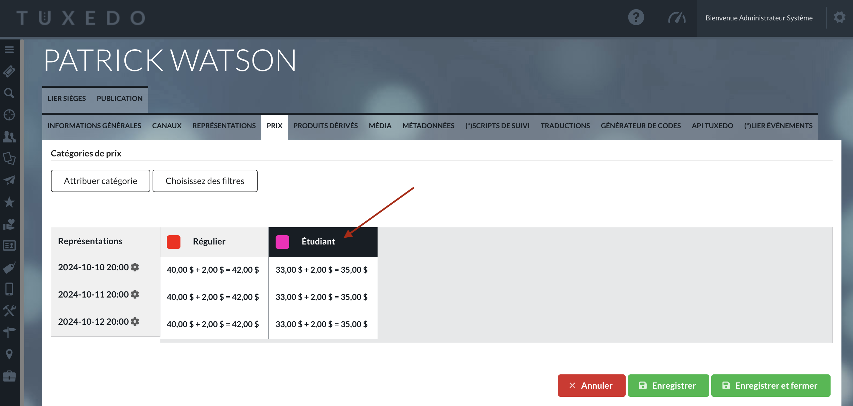Open the hamburger menu in the sidebar

pyautogui.click(x=9, y=50)
